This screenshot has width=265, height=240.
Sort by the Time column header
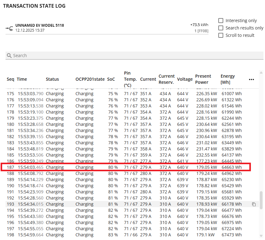(x=22, y=79)
